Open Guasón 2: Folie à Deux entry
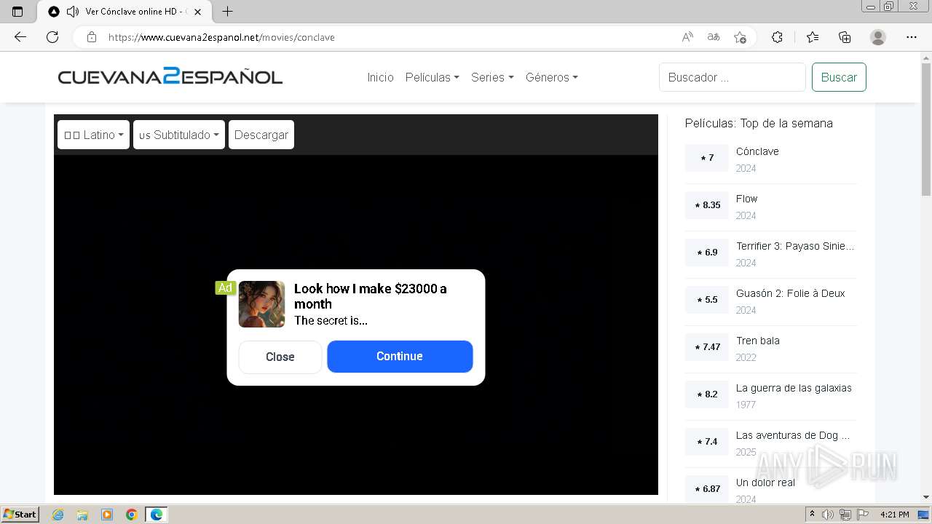Viewport: 932px width, 524px height. point(790,293)
